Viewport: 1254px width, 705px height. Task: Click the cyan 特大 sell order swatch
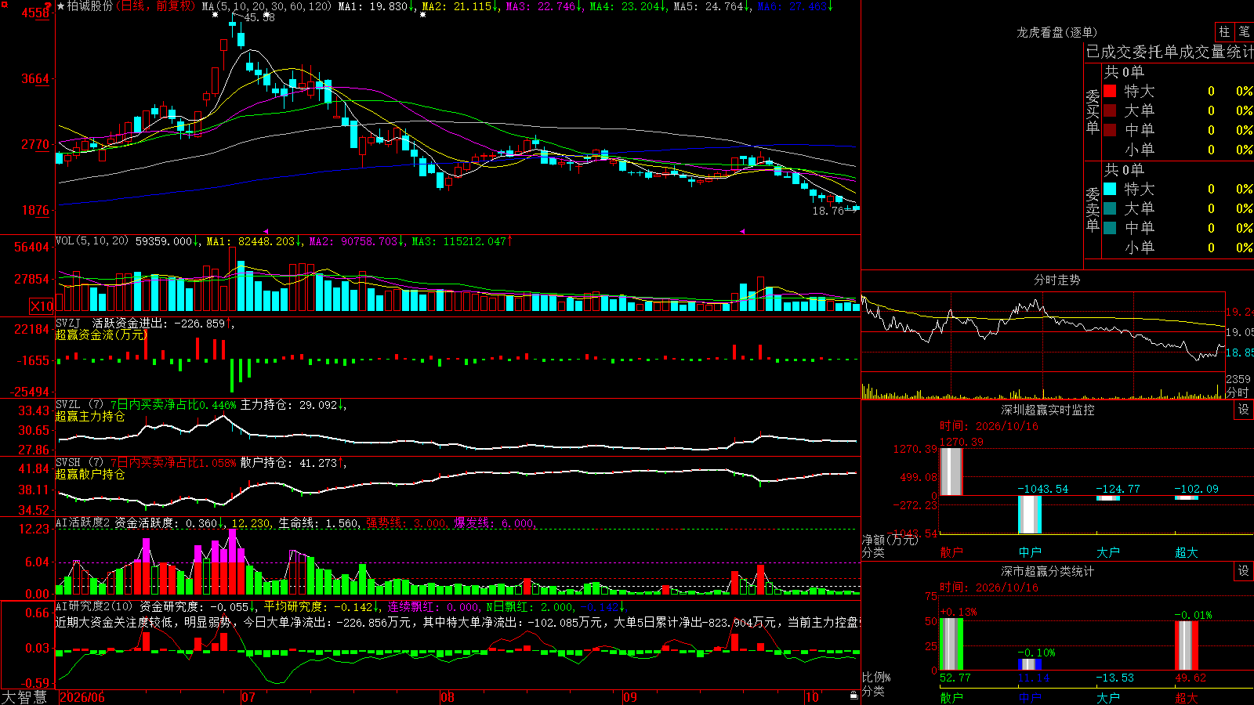(1110, 189)
